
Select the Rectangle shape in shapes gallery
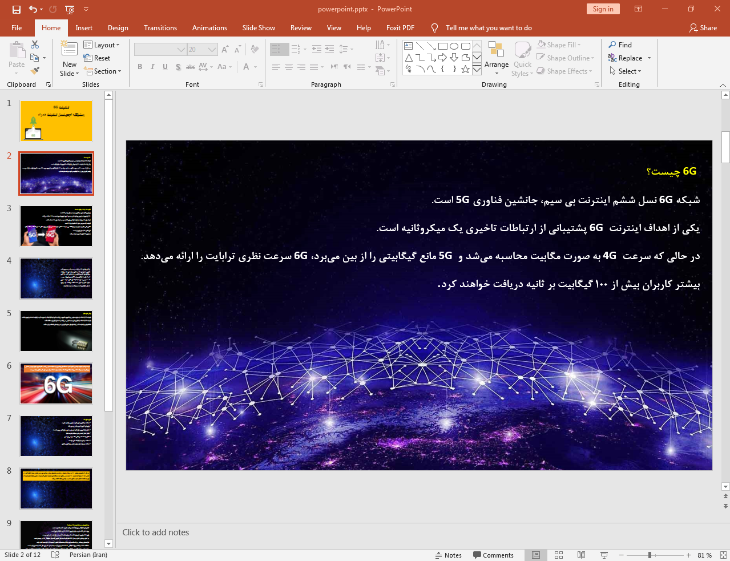click(443, 46)
